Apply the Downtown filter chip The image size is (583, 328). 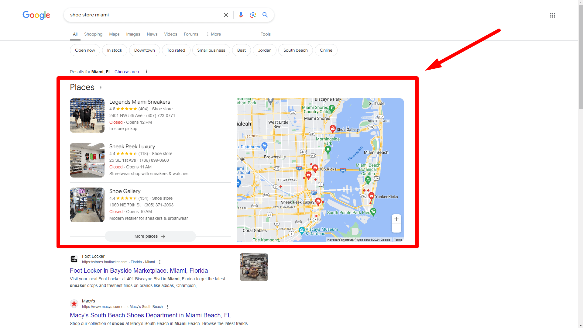[144, 50]
